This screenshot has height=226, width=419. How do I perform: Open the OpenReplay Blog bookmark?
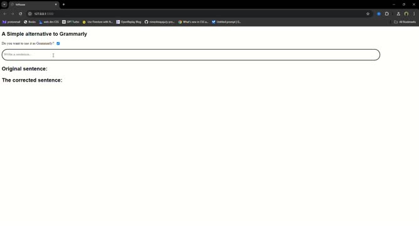(129, 22)
